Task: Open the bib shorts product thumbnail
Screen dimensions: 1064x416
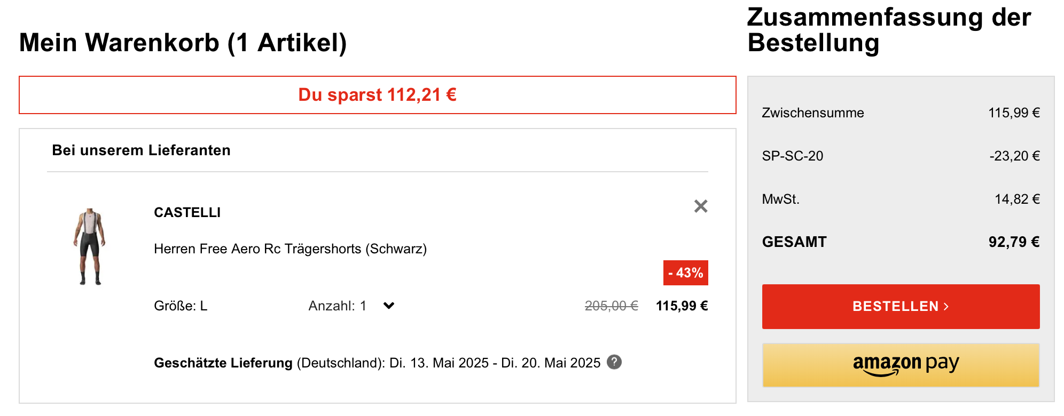Action: (90, 246)
